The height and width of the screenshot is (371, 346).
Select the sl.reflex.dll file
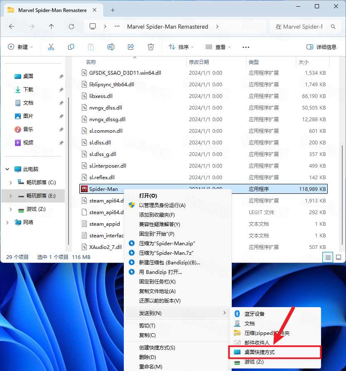tap(204, 177)
